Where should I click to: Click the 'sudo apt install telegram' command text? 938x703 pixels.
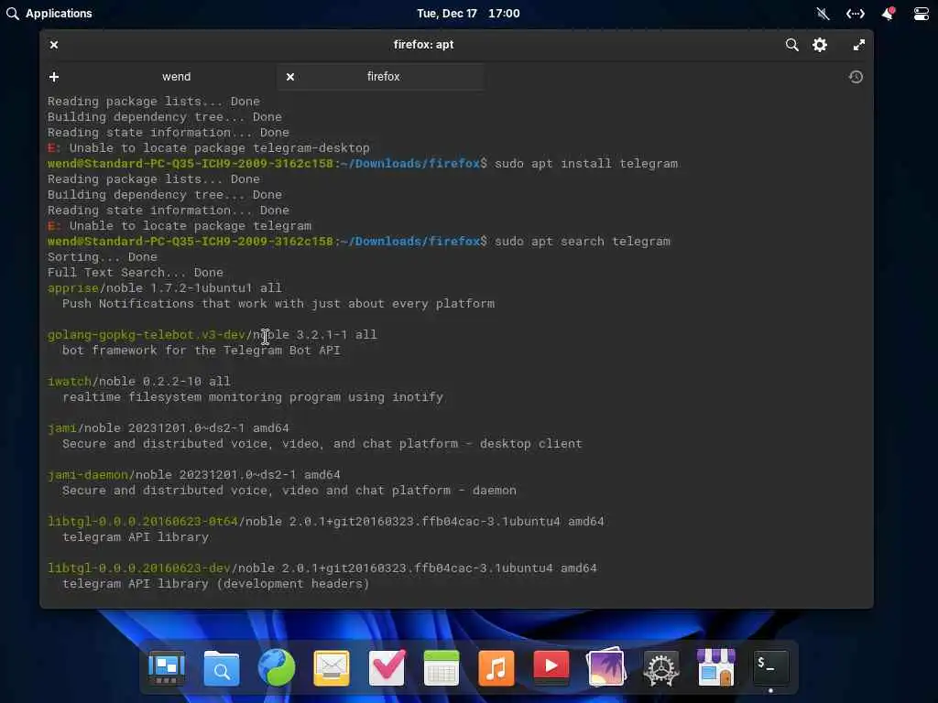(x=586, y=164)
